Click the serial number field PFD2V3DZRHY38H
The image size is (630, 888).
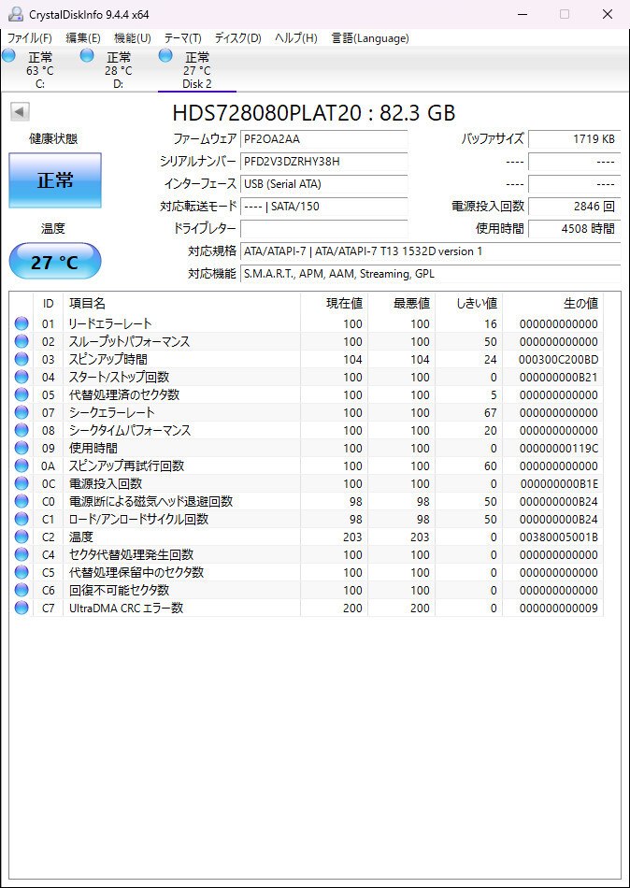coord(324,162)
